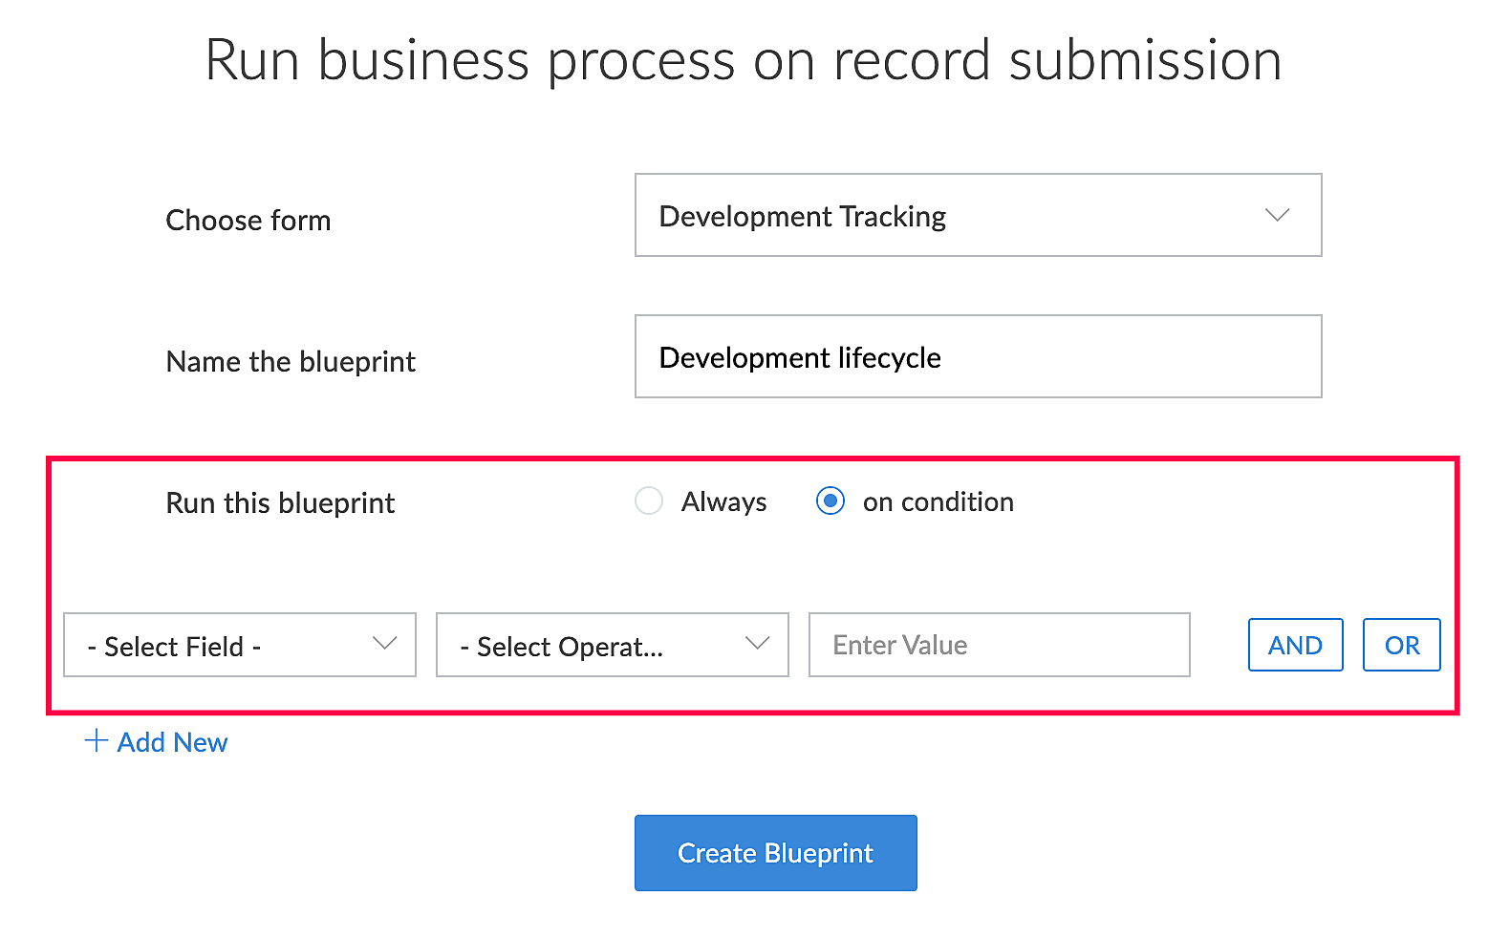
Task: Click the chevron arrow of Select Field
Action: pyautogui.click(x=384, y=644)
